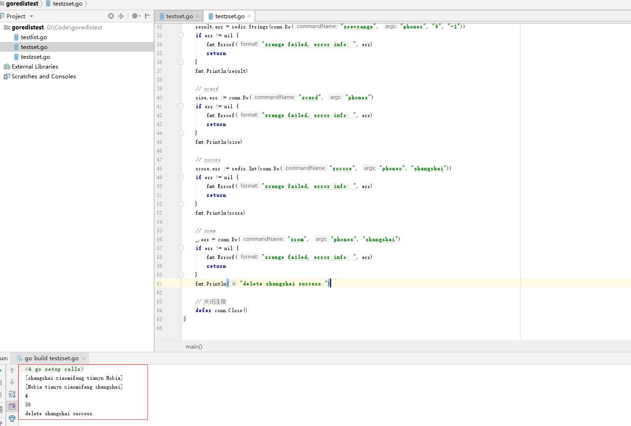Select Scratches and Consoles node
The height and width of the screenshot is (426, 631).
click(77, 77)
